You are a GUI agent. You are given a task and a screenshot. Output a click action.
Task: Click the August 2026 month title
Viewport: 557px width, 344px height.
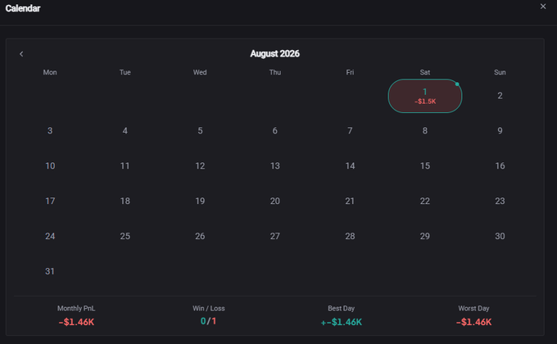click(275, 54)
